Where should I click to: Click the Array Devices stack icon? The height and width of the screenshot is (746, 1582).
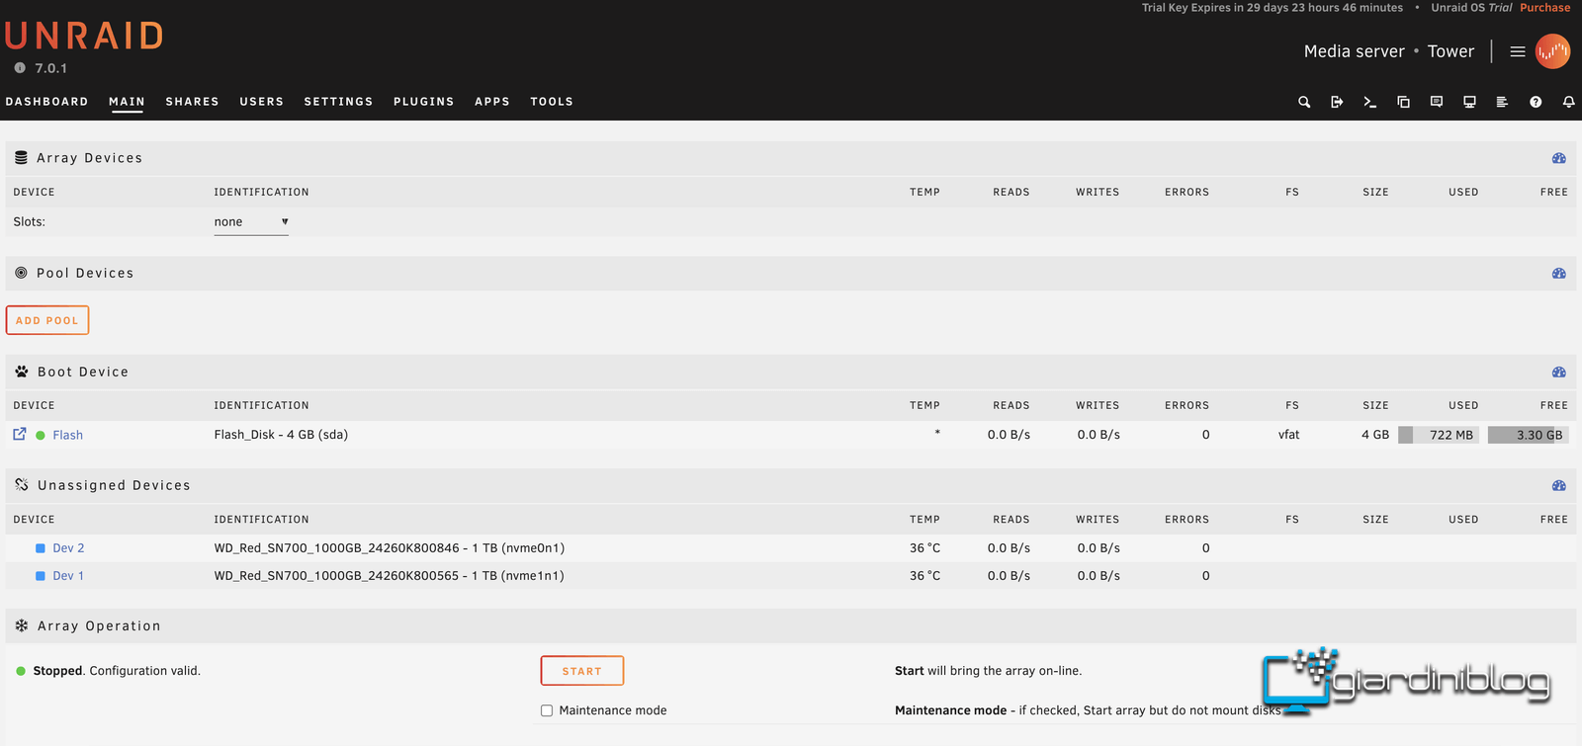21,157
